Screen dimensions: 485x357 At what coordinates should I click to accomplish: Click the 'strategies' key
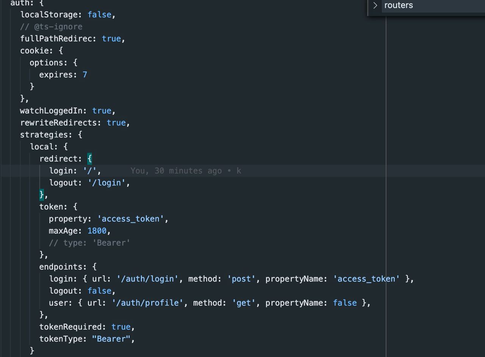(x=44, y=135)
